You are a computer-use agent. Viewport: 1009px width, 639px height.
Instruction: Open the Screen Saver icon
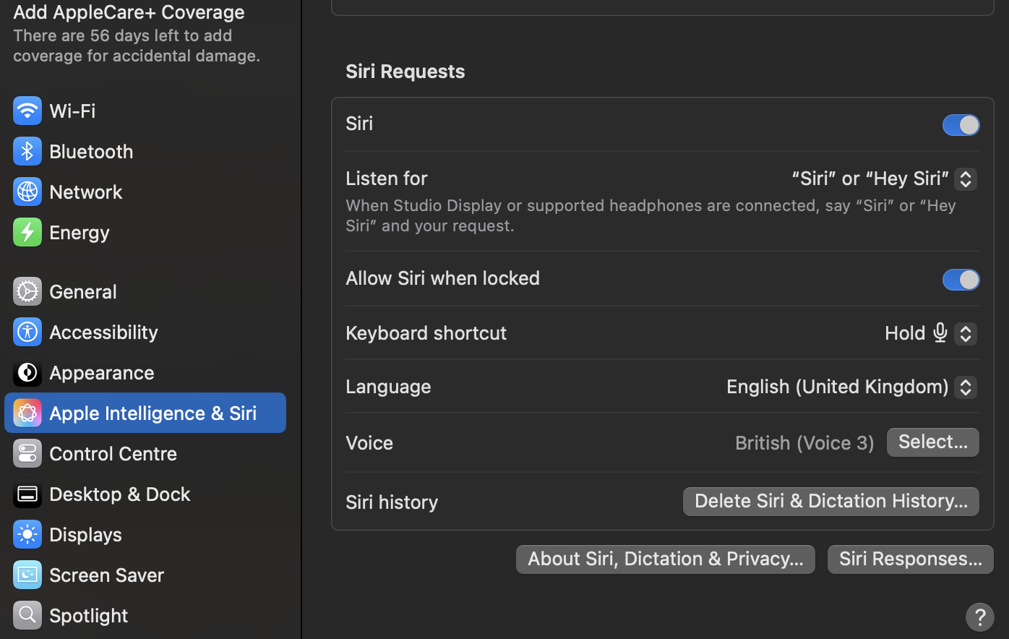tap(27, 575)
